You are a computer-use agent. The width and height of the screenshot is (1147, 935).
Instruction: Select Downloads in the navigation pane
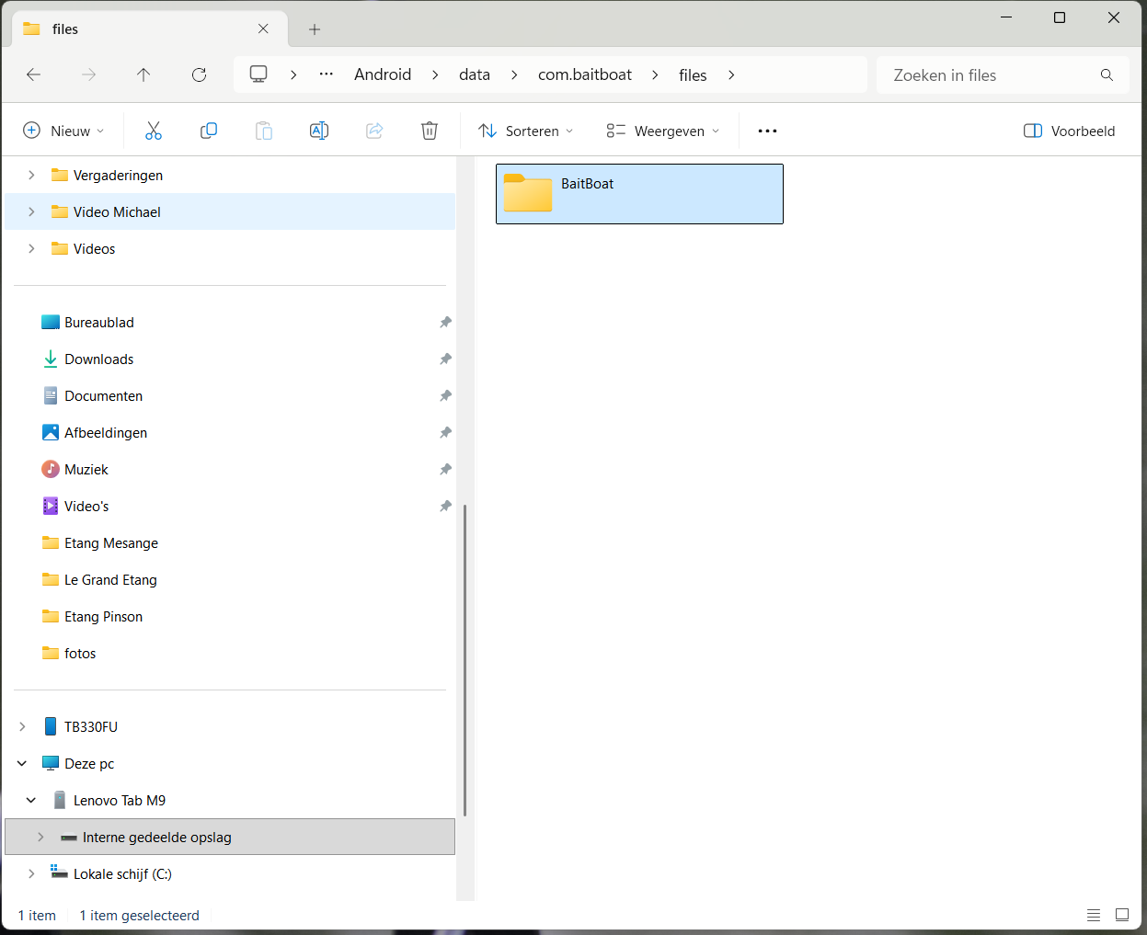tap(99, 359)
